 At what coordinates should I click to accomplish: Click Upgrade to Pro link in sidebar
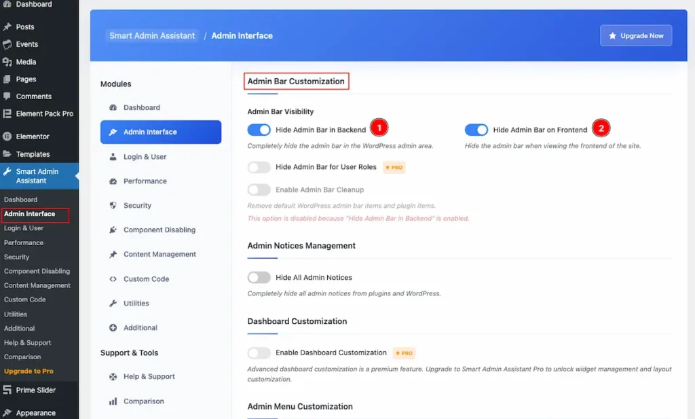29,371
